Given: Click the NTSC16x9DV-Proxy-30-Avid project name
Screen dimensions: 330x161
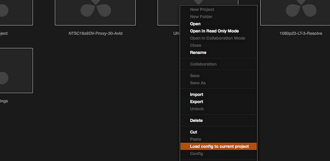Looking at the screenshot, I should pos(95,34).
